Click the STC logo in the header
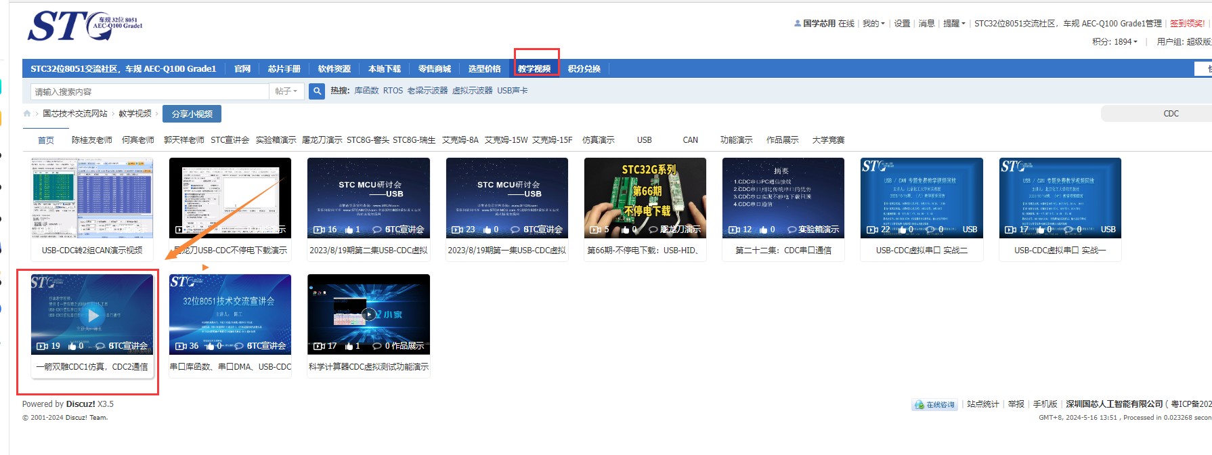Screen dimensions: 1212x455 pos(85,27)
